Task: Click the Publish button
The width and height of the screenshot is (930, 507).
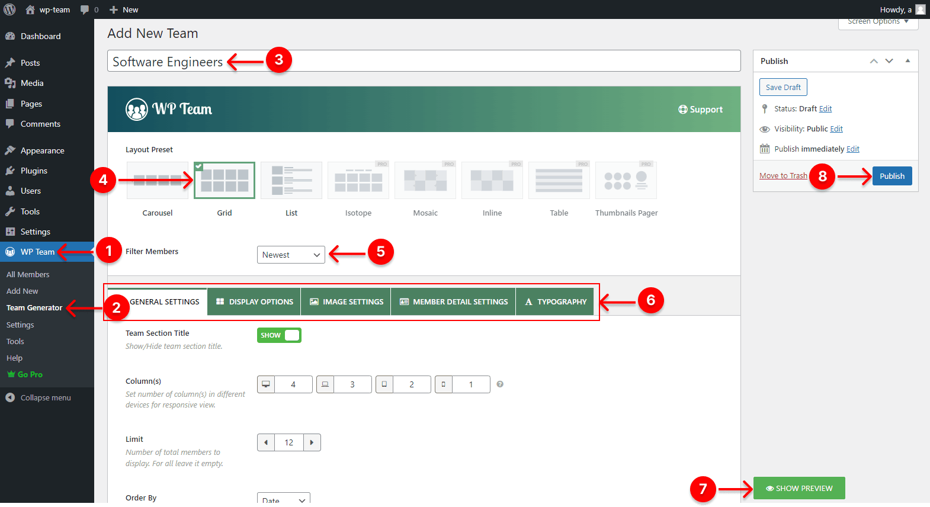Action: [x=892, y=176]
